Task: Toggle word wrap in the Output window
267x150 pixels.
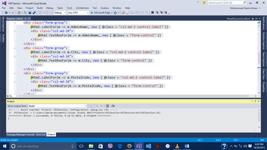Action: coord(113,106)
